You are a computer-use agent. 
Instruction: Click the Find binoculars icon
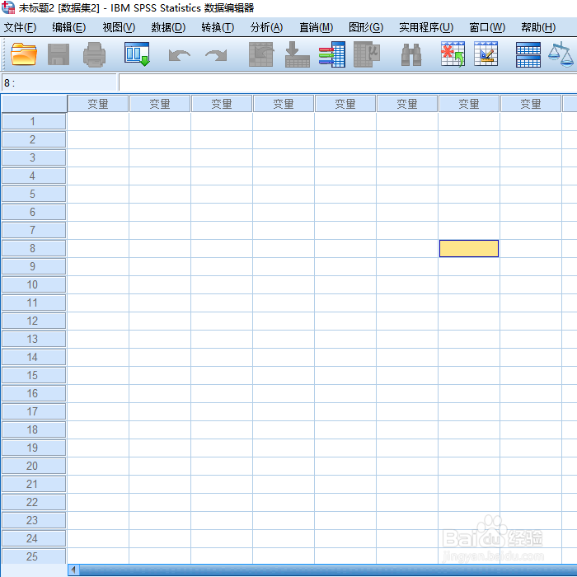[411, 54]
